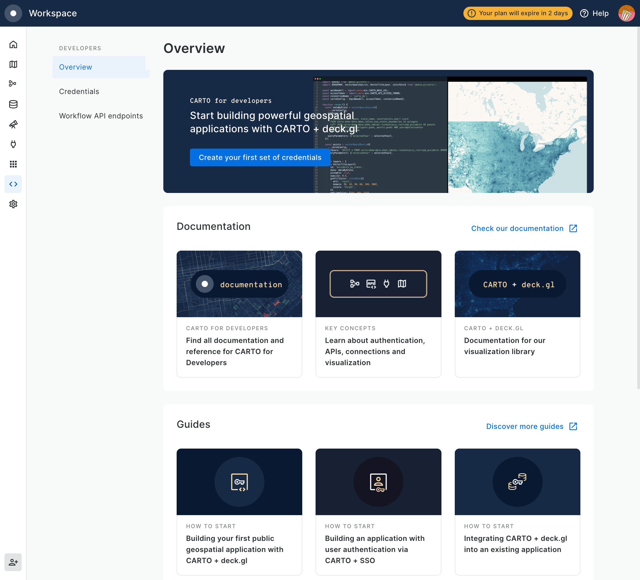Viewport: 640px width, 580px height.
Task: Click the plan expiry warning badge
Action: point(517,13)
